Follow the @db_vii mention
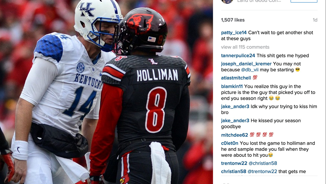This screenshot has width=326, height=184. [250, 70]
